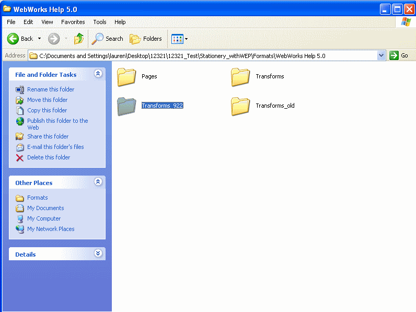Image resolution: width=416 pixels, height=312 pixels.
Task: Click Delete this folder link
Action: [x=49, y=157]
